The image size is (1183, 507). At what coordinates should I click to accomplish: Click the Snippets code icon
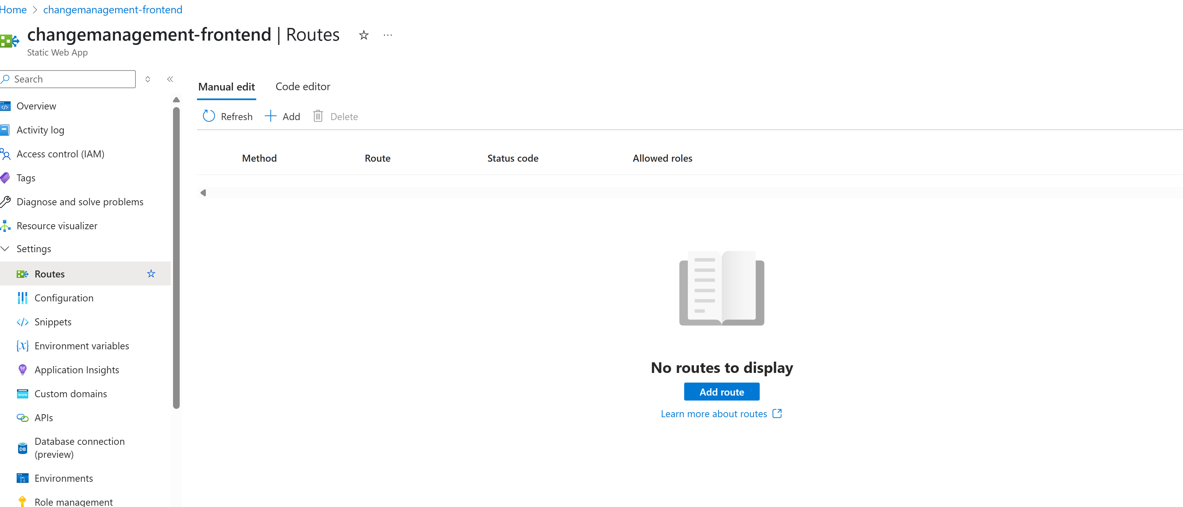coord(23,322)
